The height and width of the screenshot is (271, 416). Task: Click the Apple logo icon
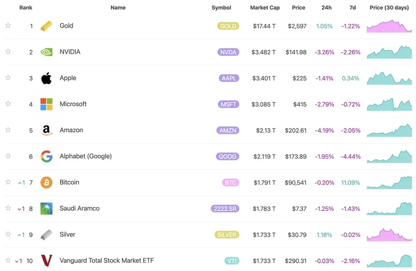46,78
